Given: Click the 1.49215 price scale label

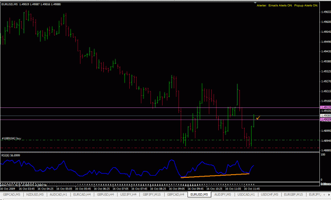Looking at the screenshot, I should pyautogui.click(x=326, y=92).
